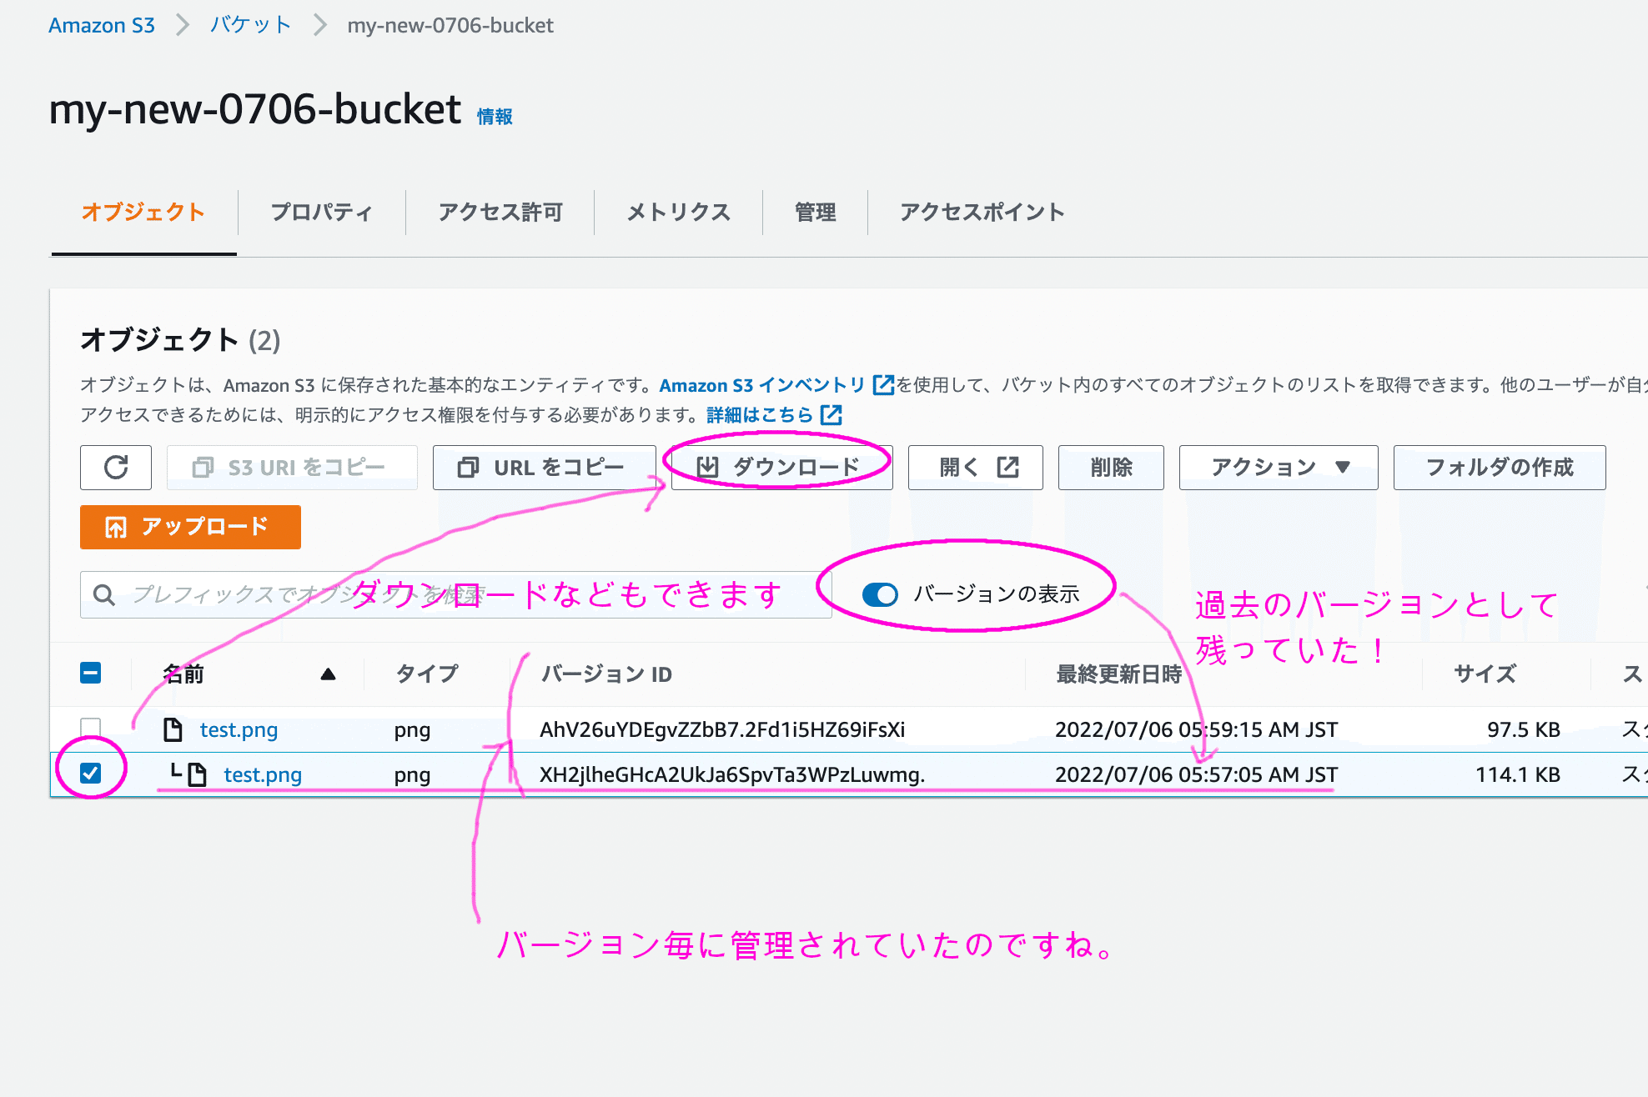Click version ID AhV26uYDEgvZZbB7.2Fd1i5HZ69iFsXi
Screen dimensions: 1648x1097
722,729
